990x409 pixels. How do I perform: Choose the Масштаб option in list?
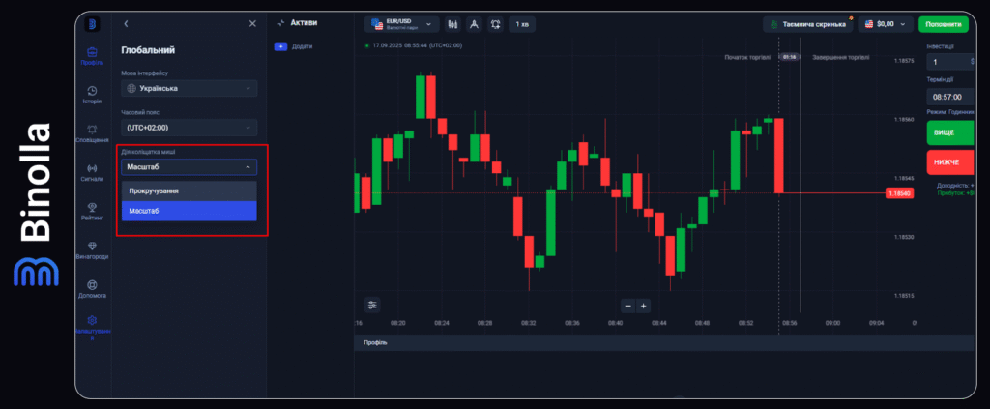tap(189, 211)
